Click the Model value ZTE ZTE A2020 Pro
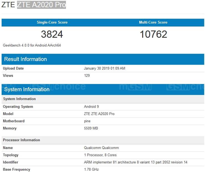205x172 pixels. click(x=99, y=114)
